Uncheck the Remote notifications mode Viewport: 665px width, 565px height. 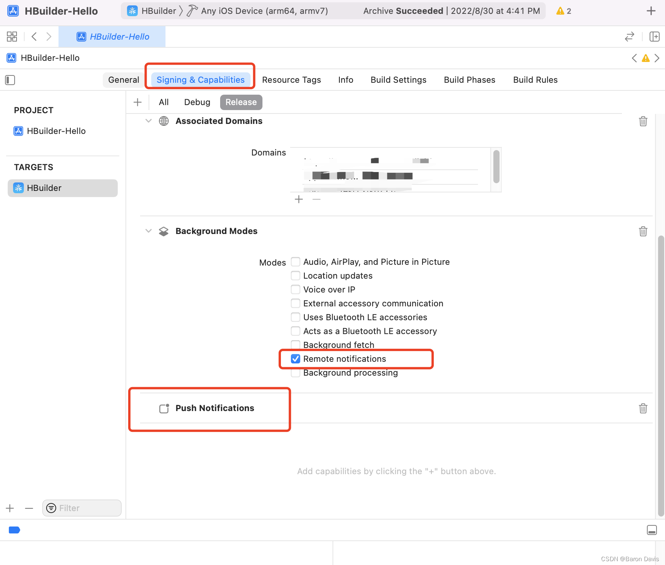(x=296, y=359)
